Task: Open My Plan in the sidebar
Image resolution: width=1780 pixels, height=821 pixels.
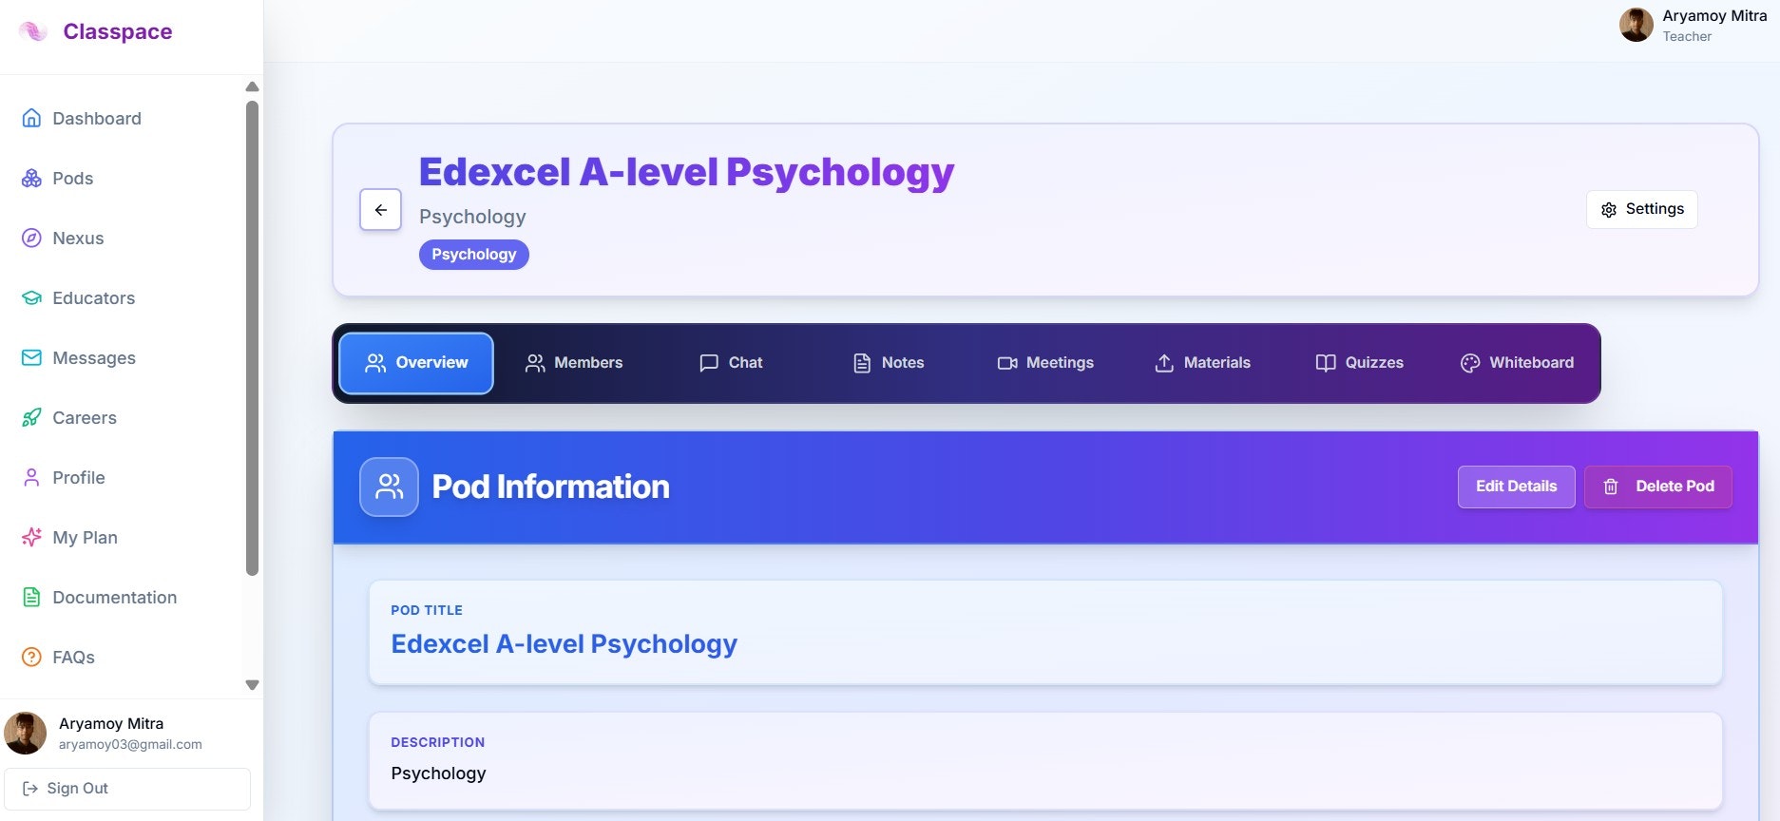Action: pyautogui.click(x=122, y=537)
